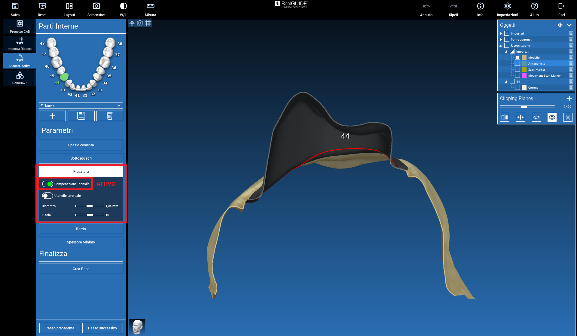Viewport: 577px width, 336px height.
Task: Click Passo successivo button
Action: [102, 328]
